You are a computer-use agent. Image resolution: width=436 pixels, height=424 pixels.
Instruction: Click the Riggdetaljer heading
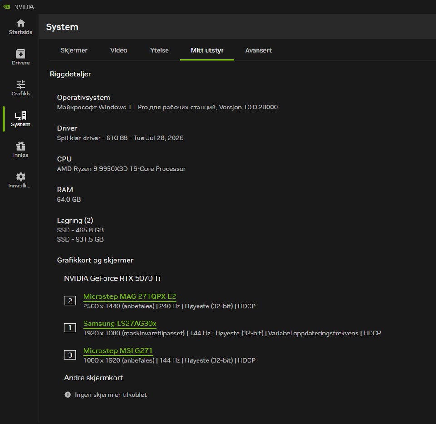tap(70, 74)
